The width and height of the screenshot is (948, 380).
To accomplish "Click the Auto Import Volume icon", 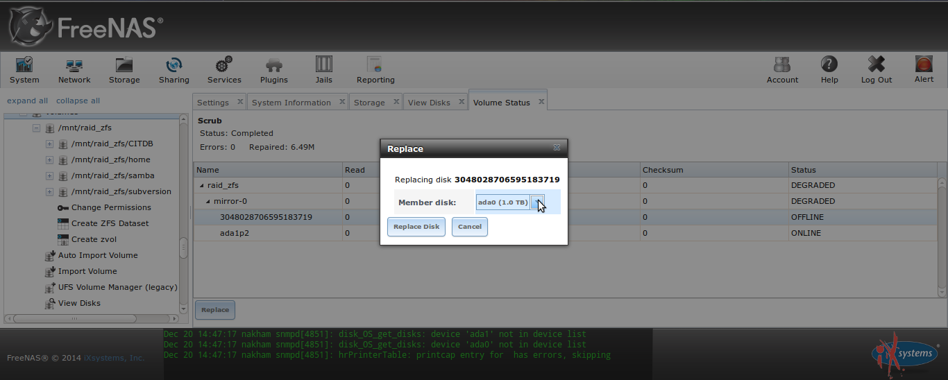I will [x=50, y=255].
